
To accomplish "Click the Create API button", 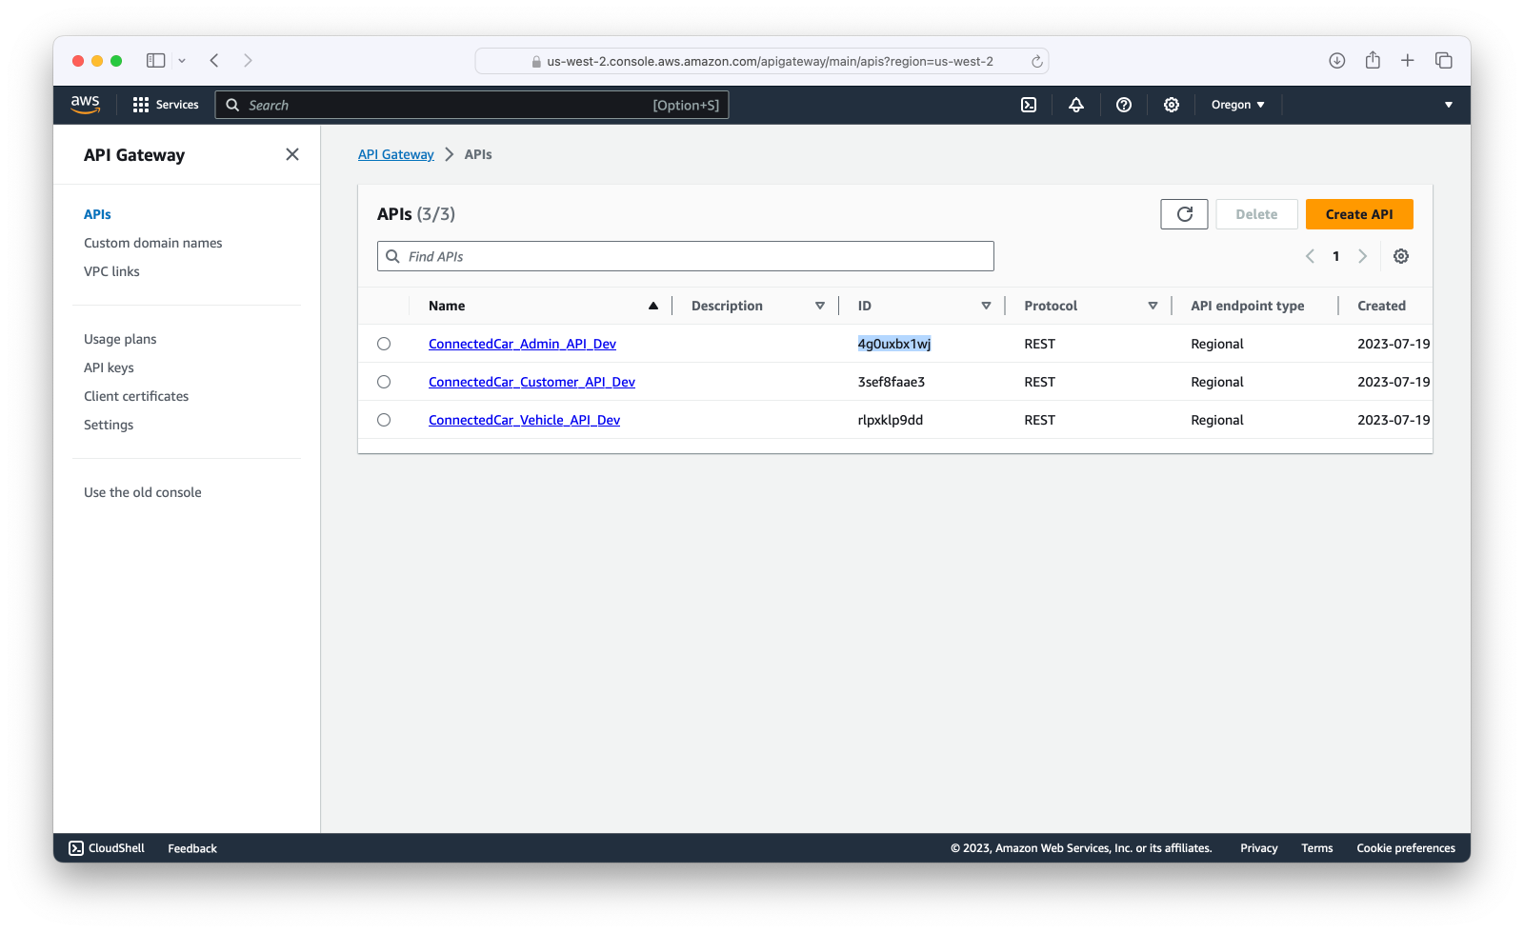I will [x=1359, y=214].
